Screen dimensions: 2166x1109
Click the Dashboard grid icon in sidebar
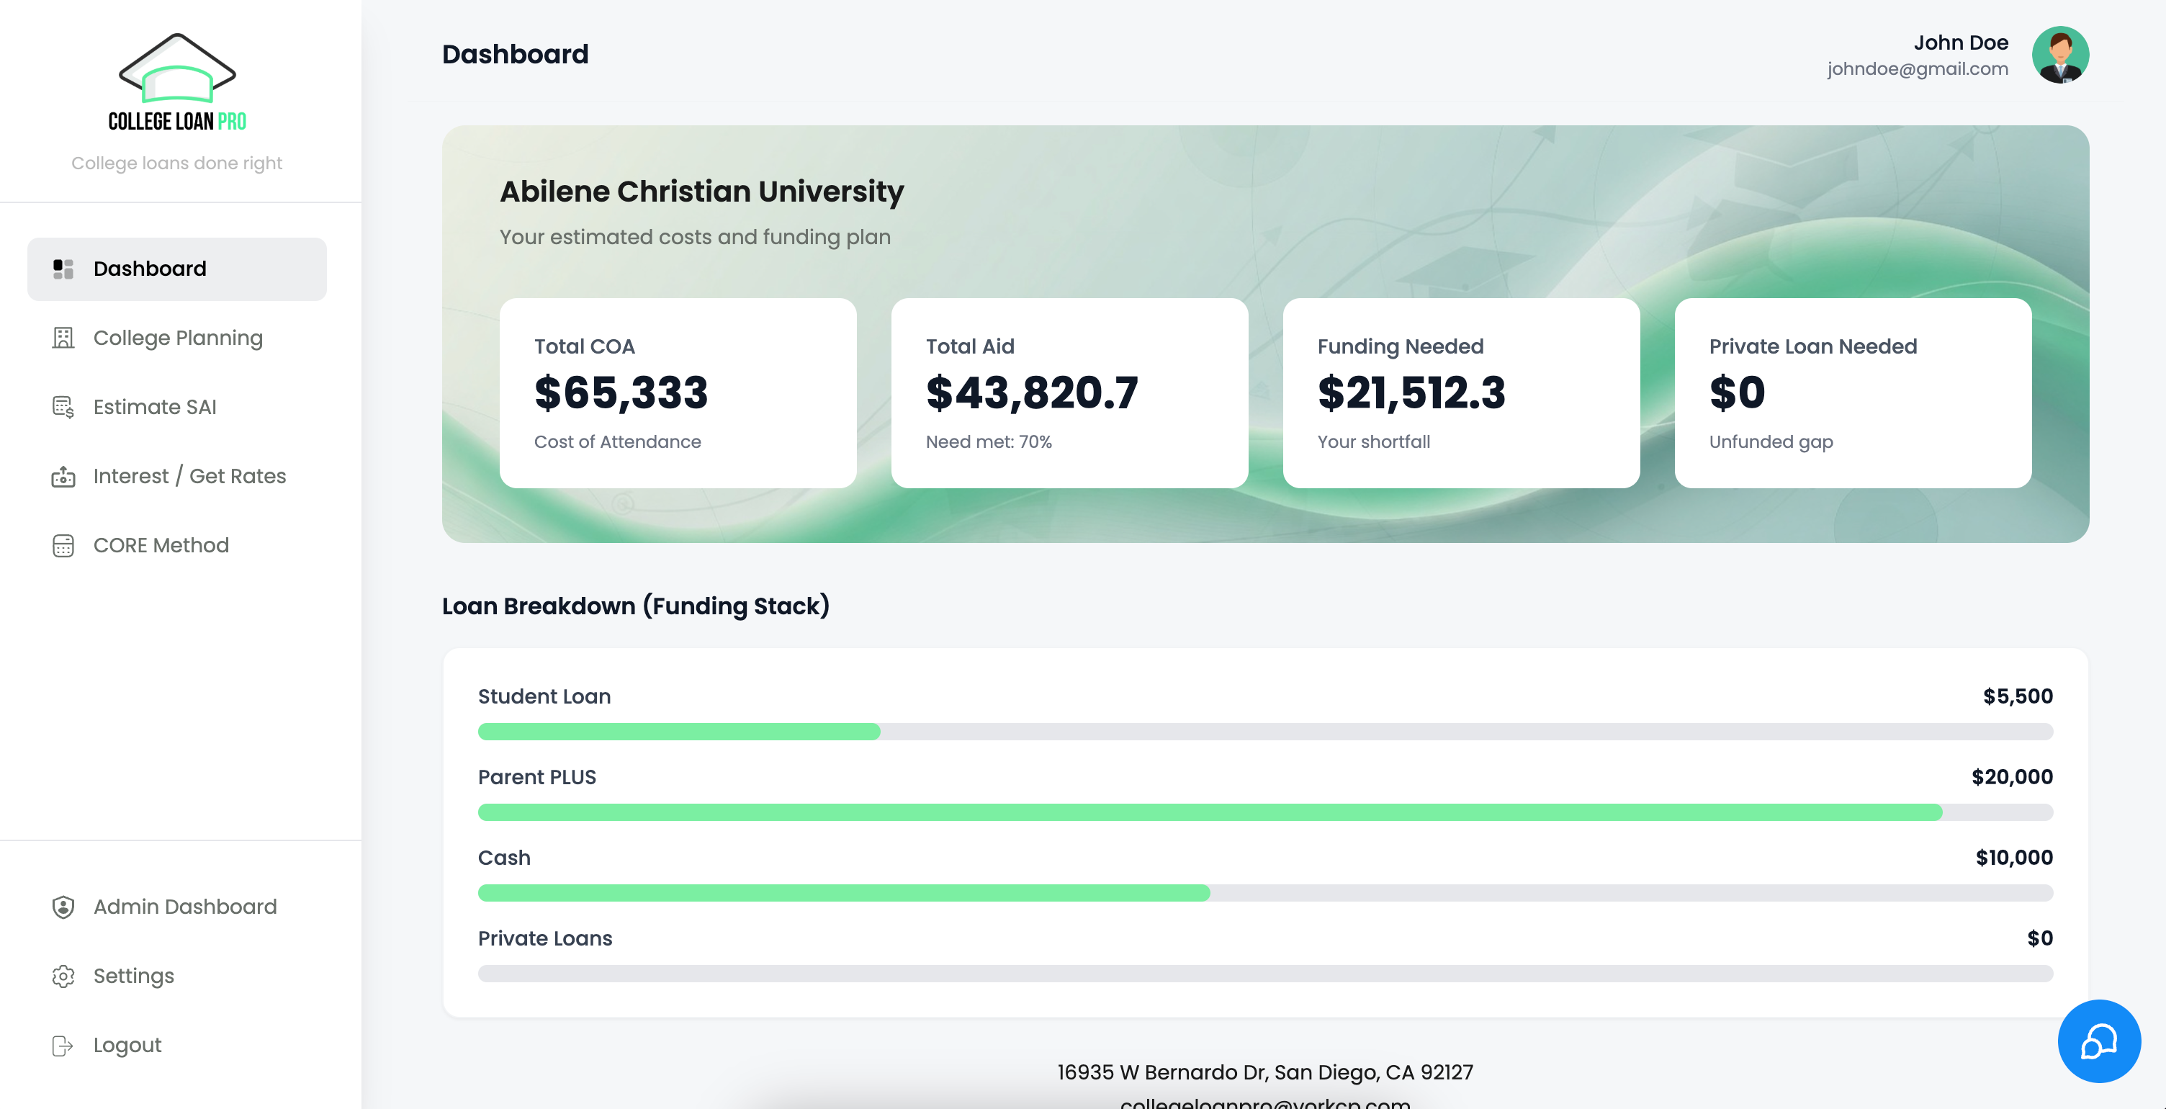(63, 269)
